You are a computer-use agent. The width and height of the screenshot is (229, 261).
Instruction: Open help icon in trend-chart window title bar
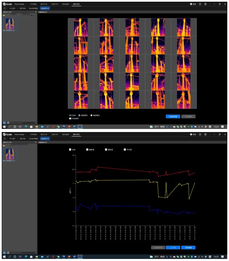click(200, 134)
